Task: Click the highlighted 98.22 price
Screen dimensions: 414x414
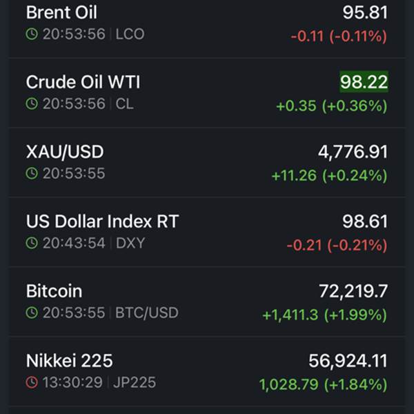Action: coord(364,81)
